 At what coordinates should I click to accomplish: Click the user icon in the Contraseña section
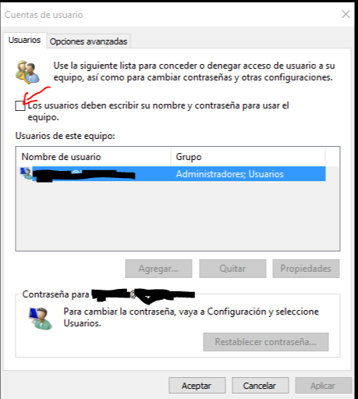pos(41,319)
